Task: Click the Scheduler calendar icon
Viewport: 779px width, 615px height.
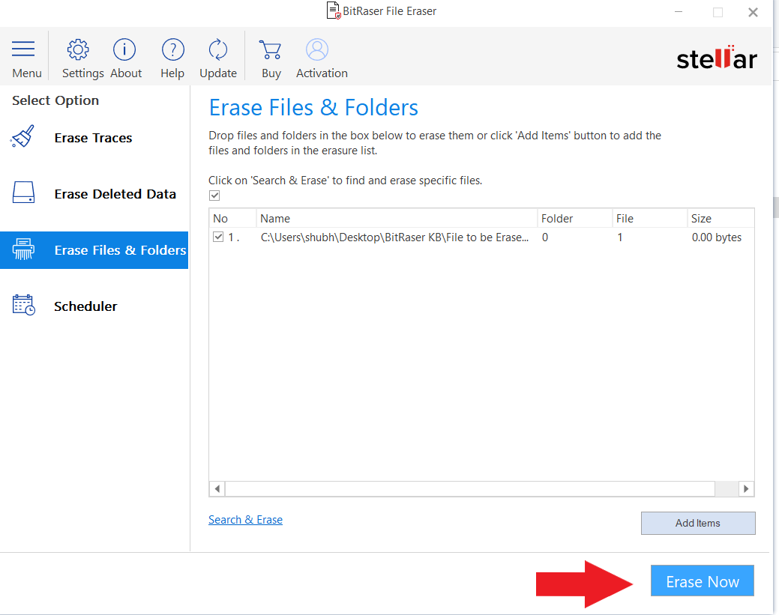Action: 23,305
